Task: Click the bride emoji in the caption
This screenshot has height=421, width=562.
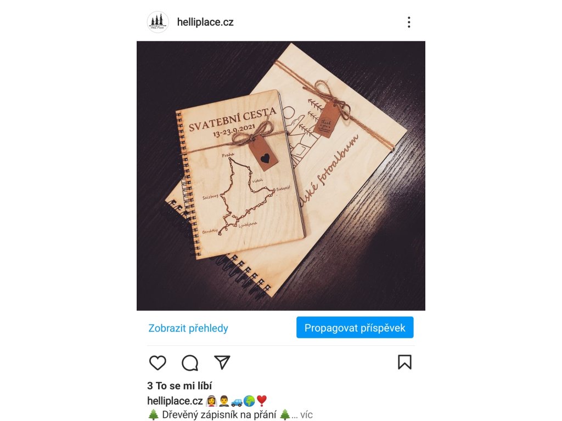Action: [211, 401]
